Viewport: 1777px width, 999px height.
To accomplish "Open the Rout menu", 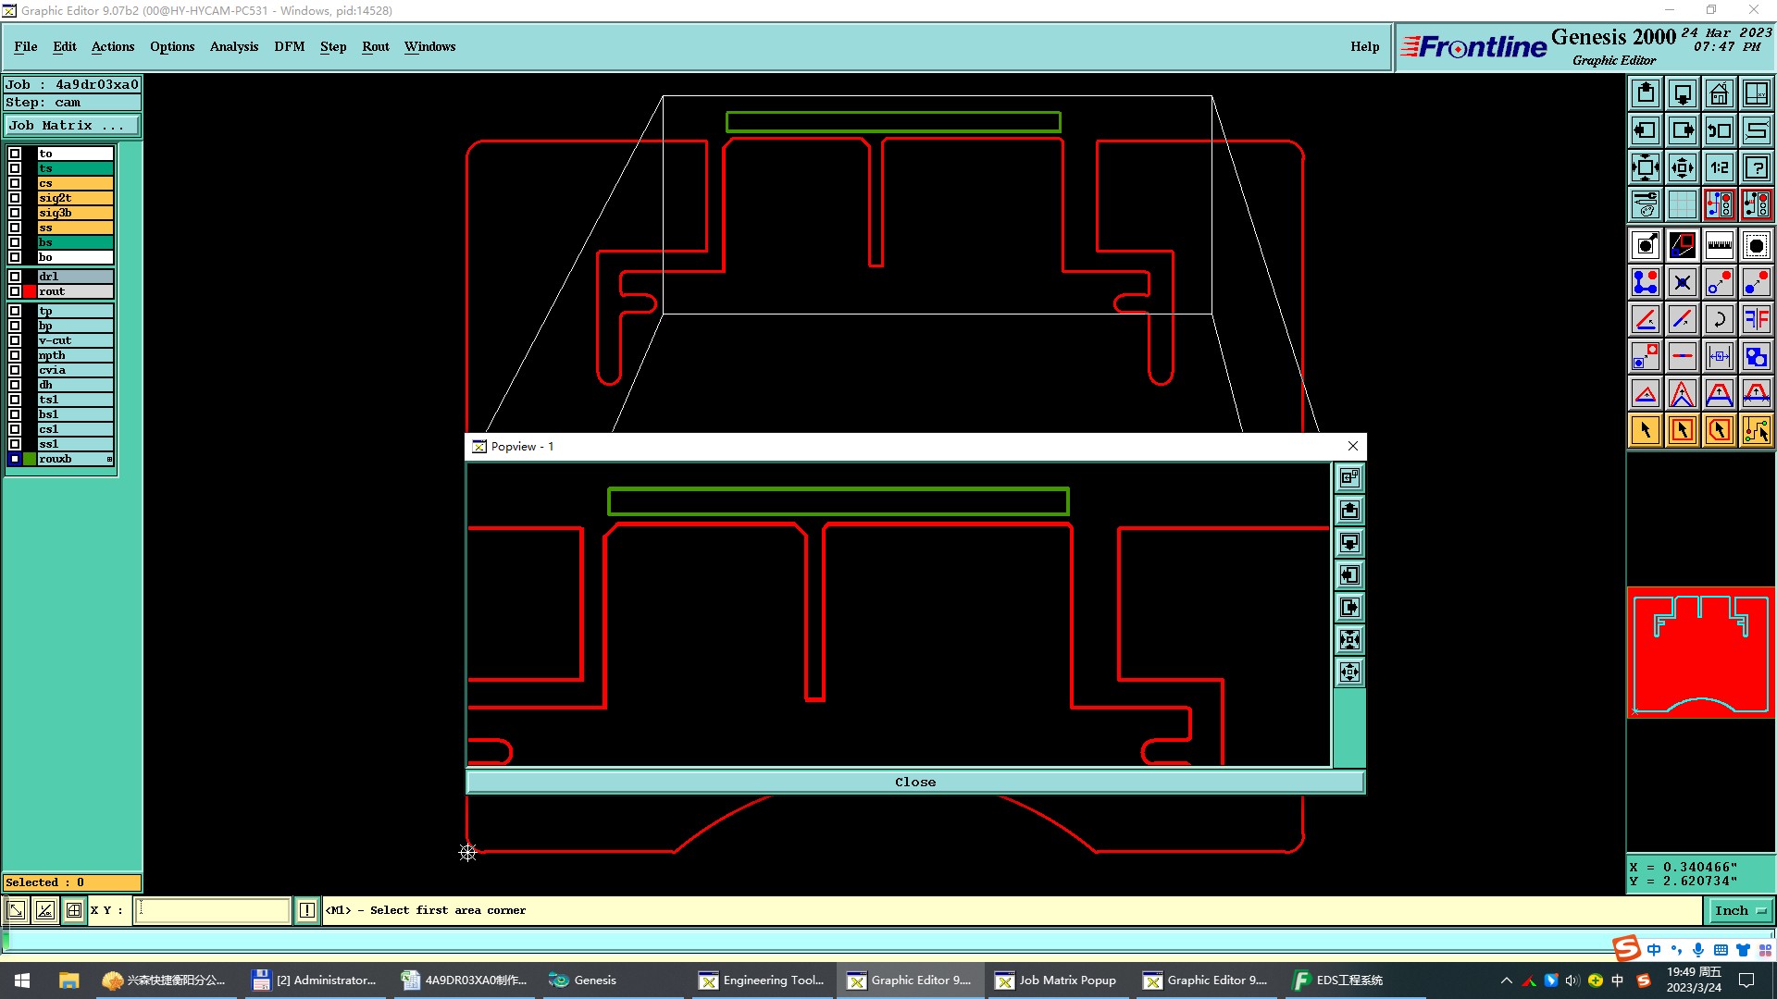I will (375, 46).
